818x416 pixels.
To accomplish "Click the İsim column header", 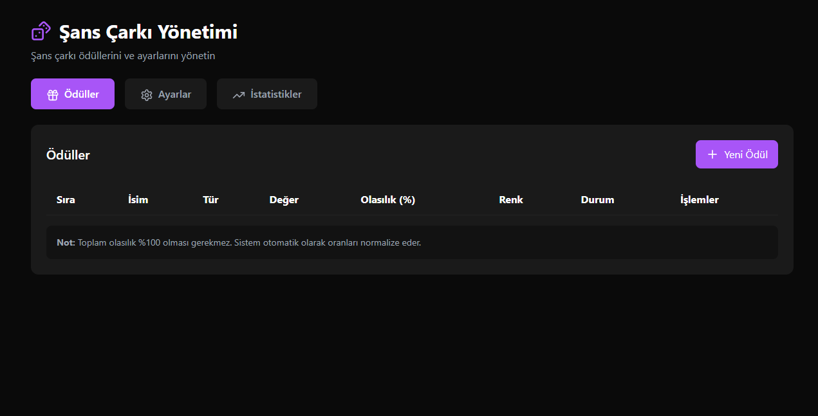I will [x=138, y=199].
